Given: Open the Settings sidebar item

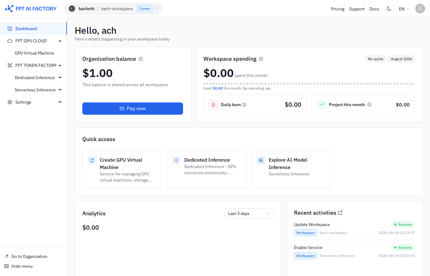Looking at the screenshot, I should point(33,102).
